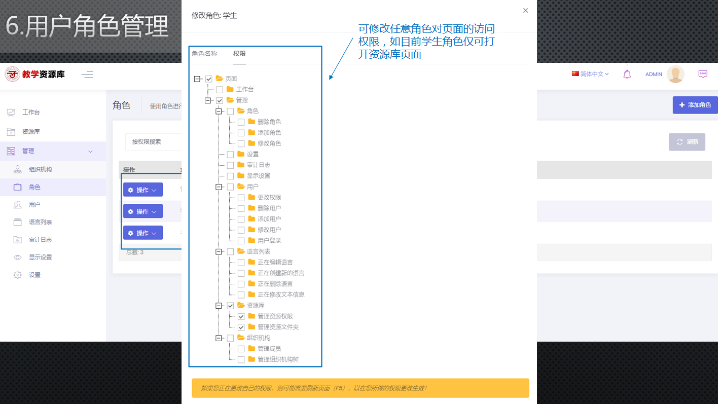Collapse the 角色 tree node
The height and width of the screenshot is (404, 718).
click(x=219, y=111)
